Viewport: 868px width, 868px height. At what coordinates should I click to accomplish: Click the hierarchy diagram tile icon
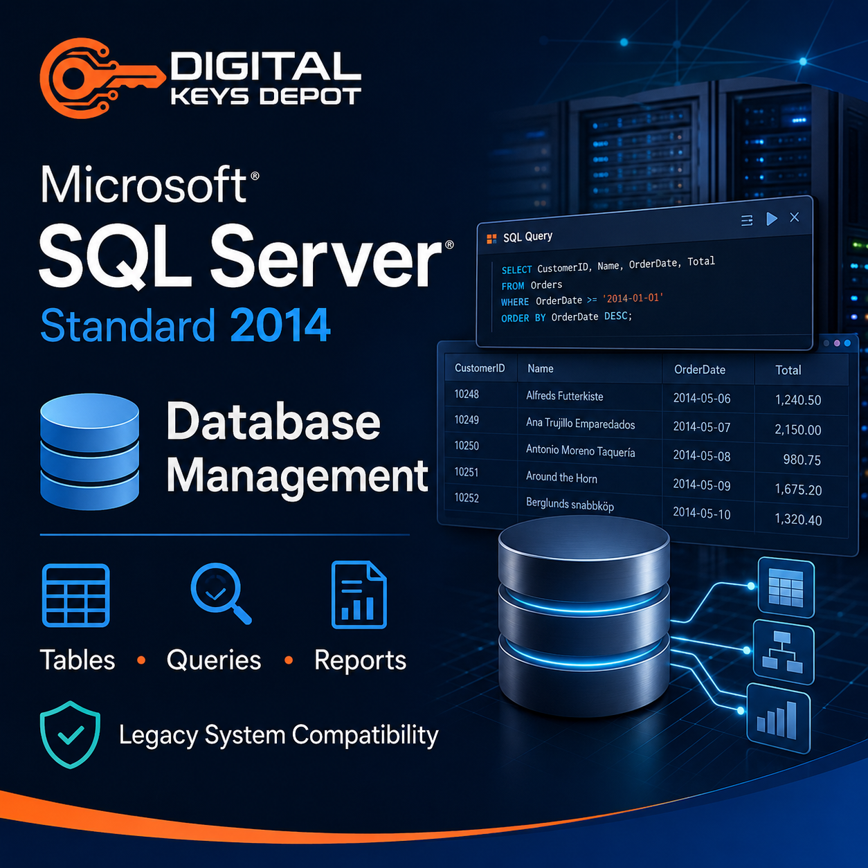(782, 652)
